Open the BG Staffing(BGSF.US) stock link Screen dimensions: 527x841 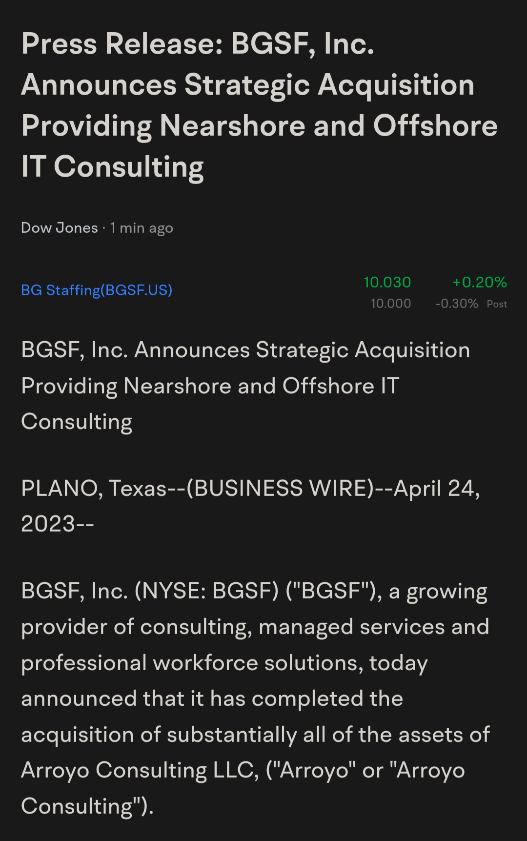coord(97,290)
